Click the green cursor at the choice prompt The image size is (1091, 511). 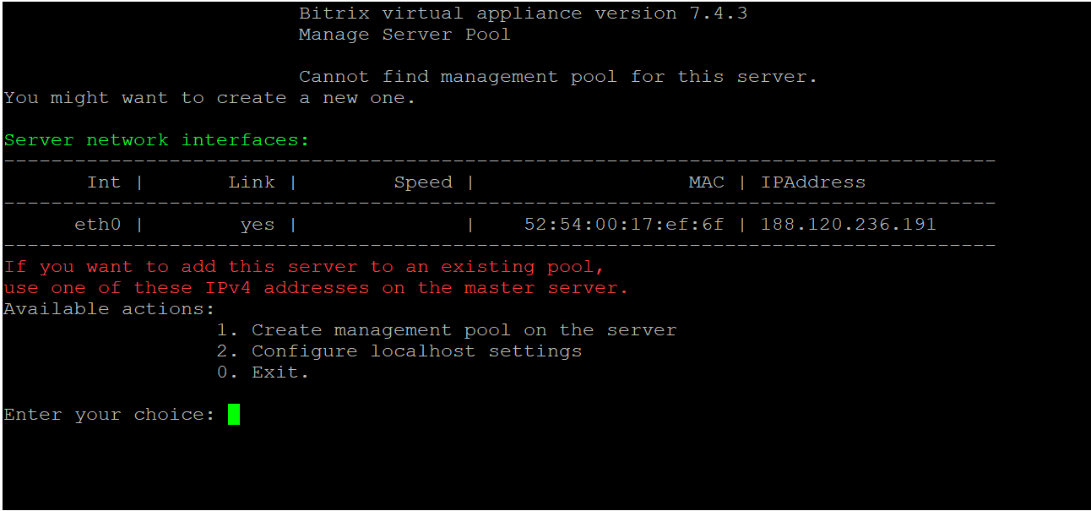pos(234,414)
